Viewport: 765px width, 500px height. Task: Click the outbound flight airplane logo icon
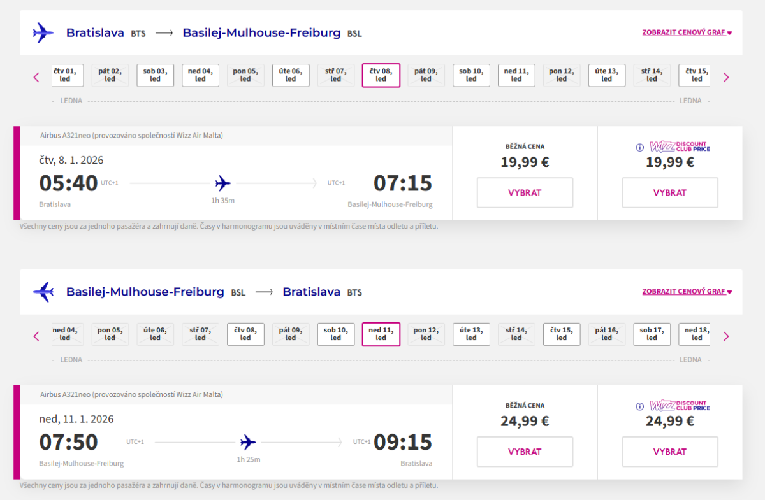(43, 32)
